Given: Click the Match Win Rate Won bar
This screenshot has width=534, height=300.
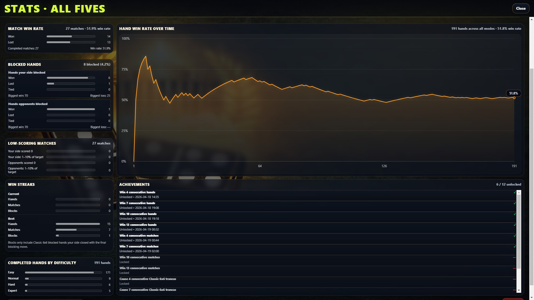Looking at the screenshot, I should (x=71, y=36).
